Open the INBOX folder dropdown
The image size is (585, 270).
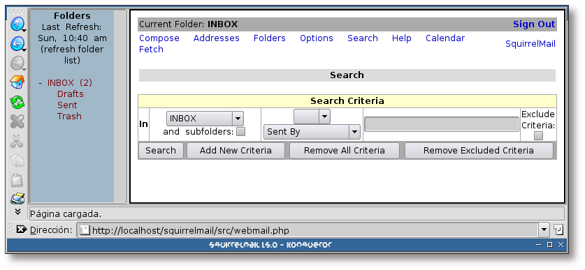tap(205, 119)
